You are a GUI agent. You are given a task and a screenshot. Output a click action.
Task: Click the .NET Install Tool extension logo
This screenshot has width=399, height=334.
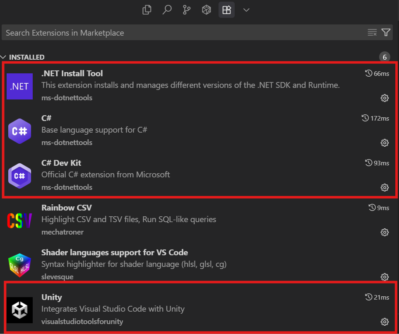tap(19, 86)
